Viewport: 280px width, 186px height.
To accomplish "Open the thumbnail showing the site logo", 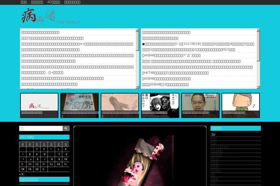I will pos(39,106).
